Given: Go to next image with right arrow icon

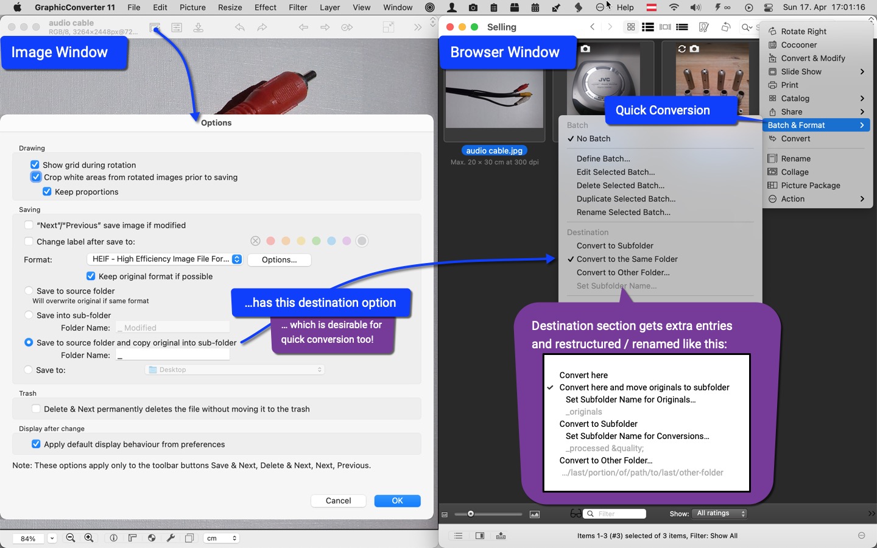Looking at the screenshot, I should coord(325,27).
